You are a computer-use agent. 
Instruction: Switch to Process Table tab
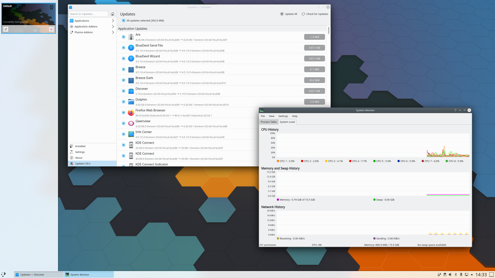click(x=268, y=122)
